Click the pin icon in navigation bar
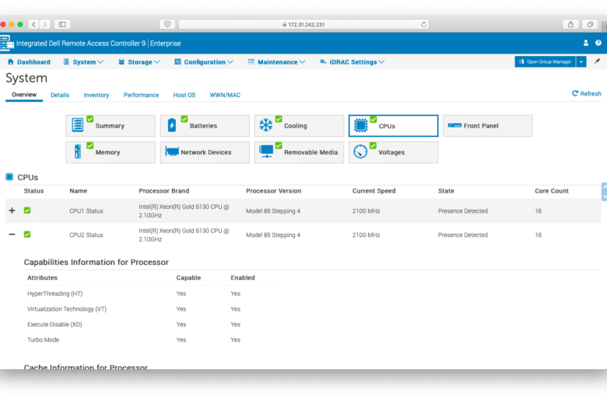The height and width of the screenshot is (401, 607). coord(598,61)
